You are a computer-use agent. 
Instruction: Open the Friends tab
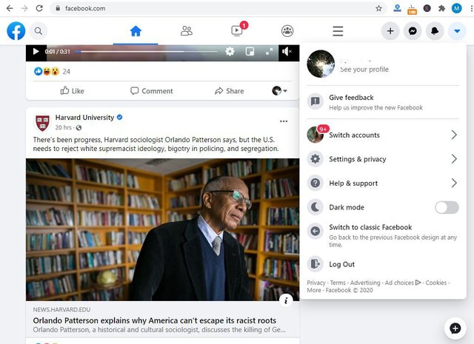(x=186, y=31)
